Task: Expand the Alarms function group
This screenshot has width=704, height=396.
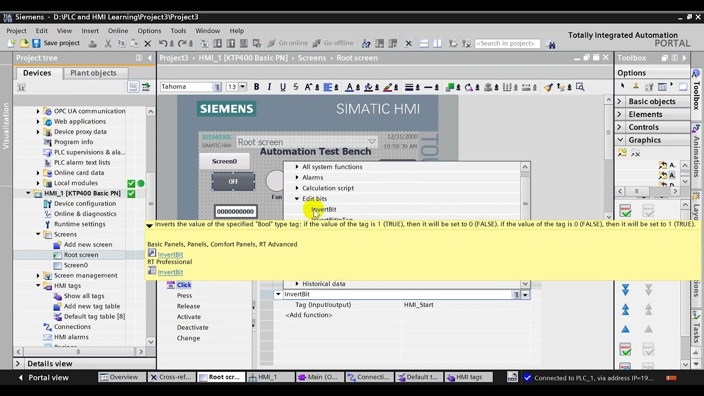Action: point(297,177)
